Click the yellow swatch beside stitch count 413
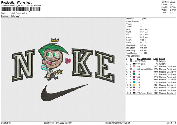Image resolution: width=177 pixels, height=125 pixels. (134, 85)
